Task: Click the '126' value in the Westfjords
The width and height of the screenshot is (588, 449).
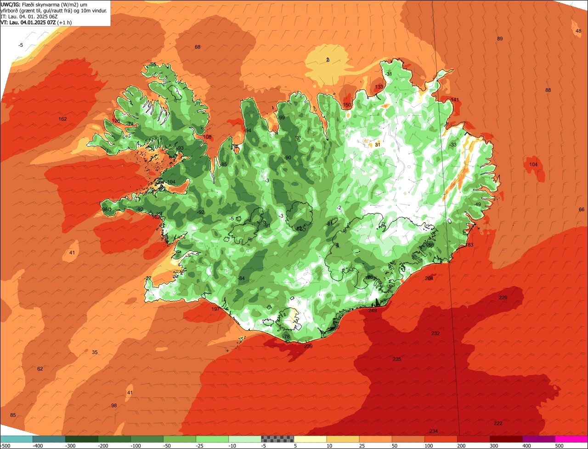Action: (x=116, y=121)
